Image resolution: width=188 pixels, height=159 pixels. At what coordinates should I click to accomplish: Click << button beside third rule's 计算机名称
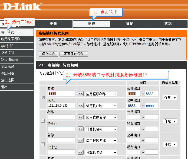coord(81,152)
